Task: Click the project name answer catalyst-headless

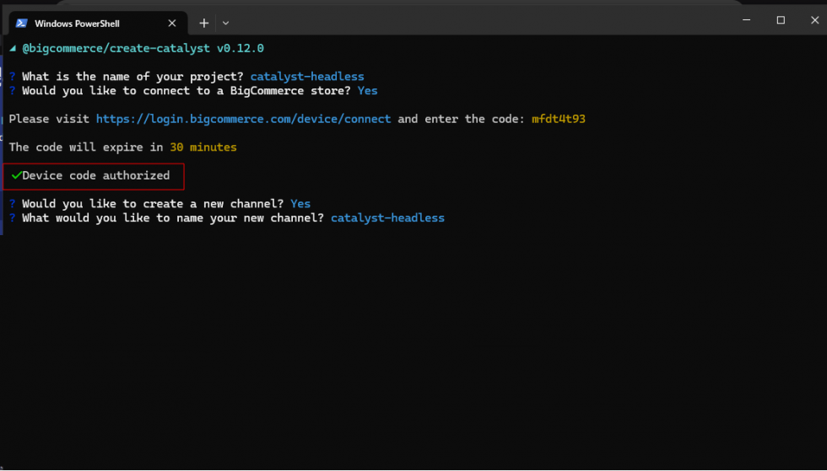Action: point(307,77)
